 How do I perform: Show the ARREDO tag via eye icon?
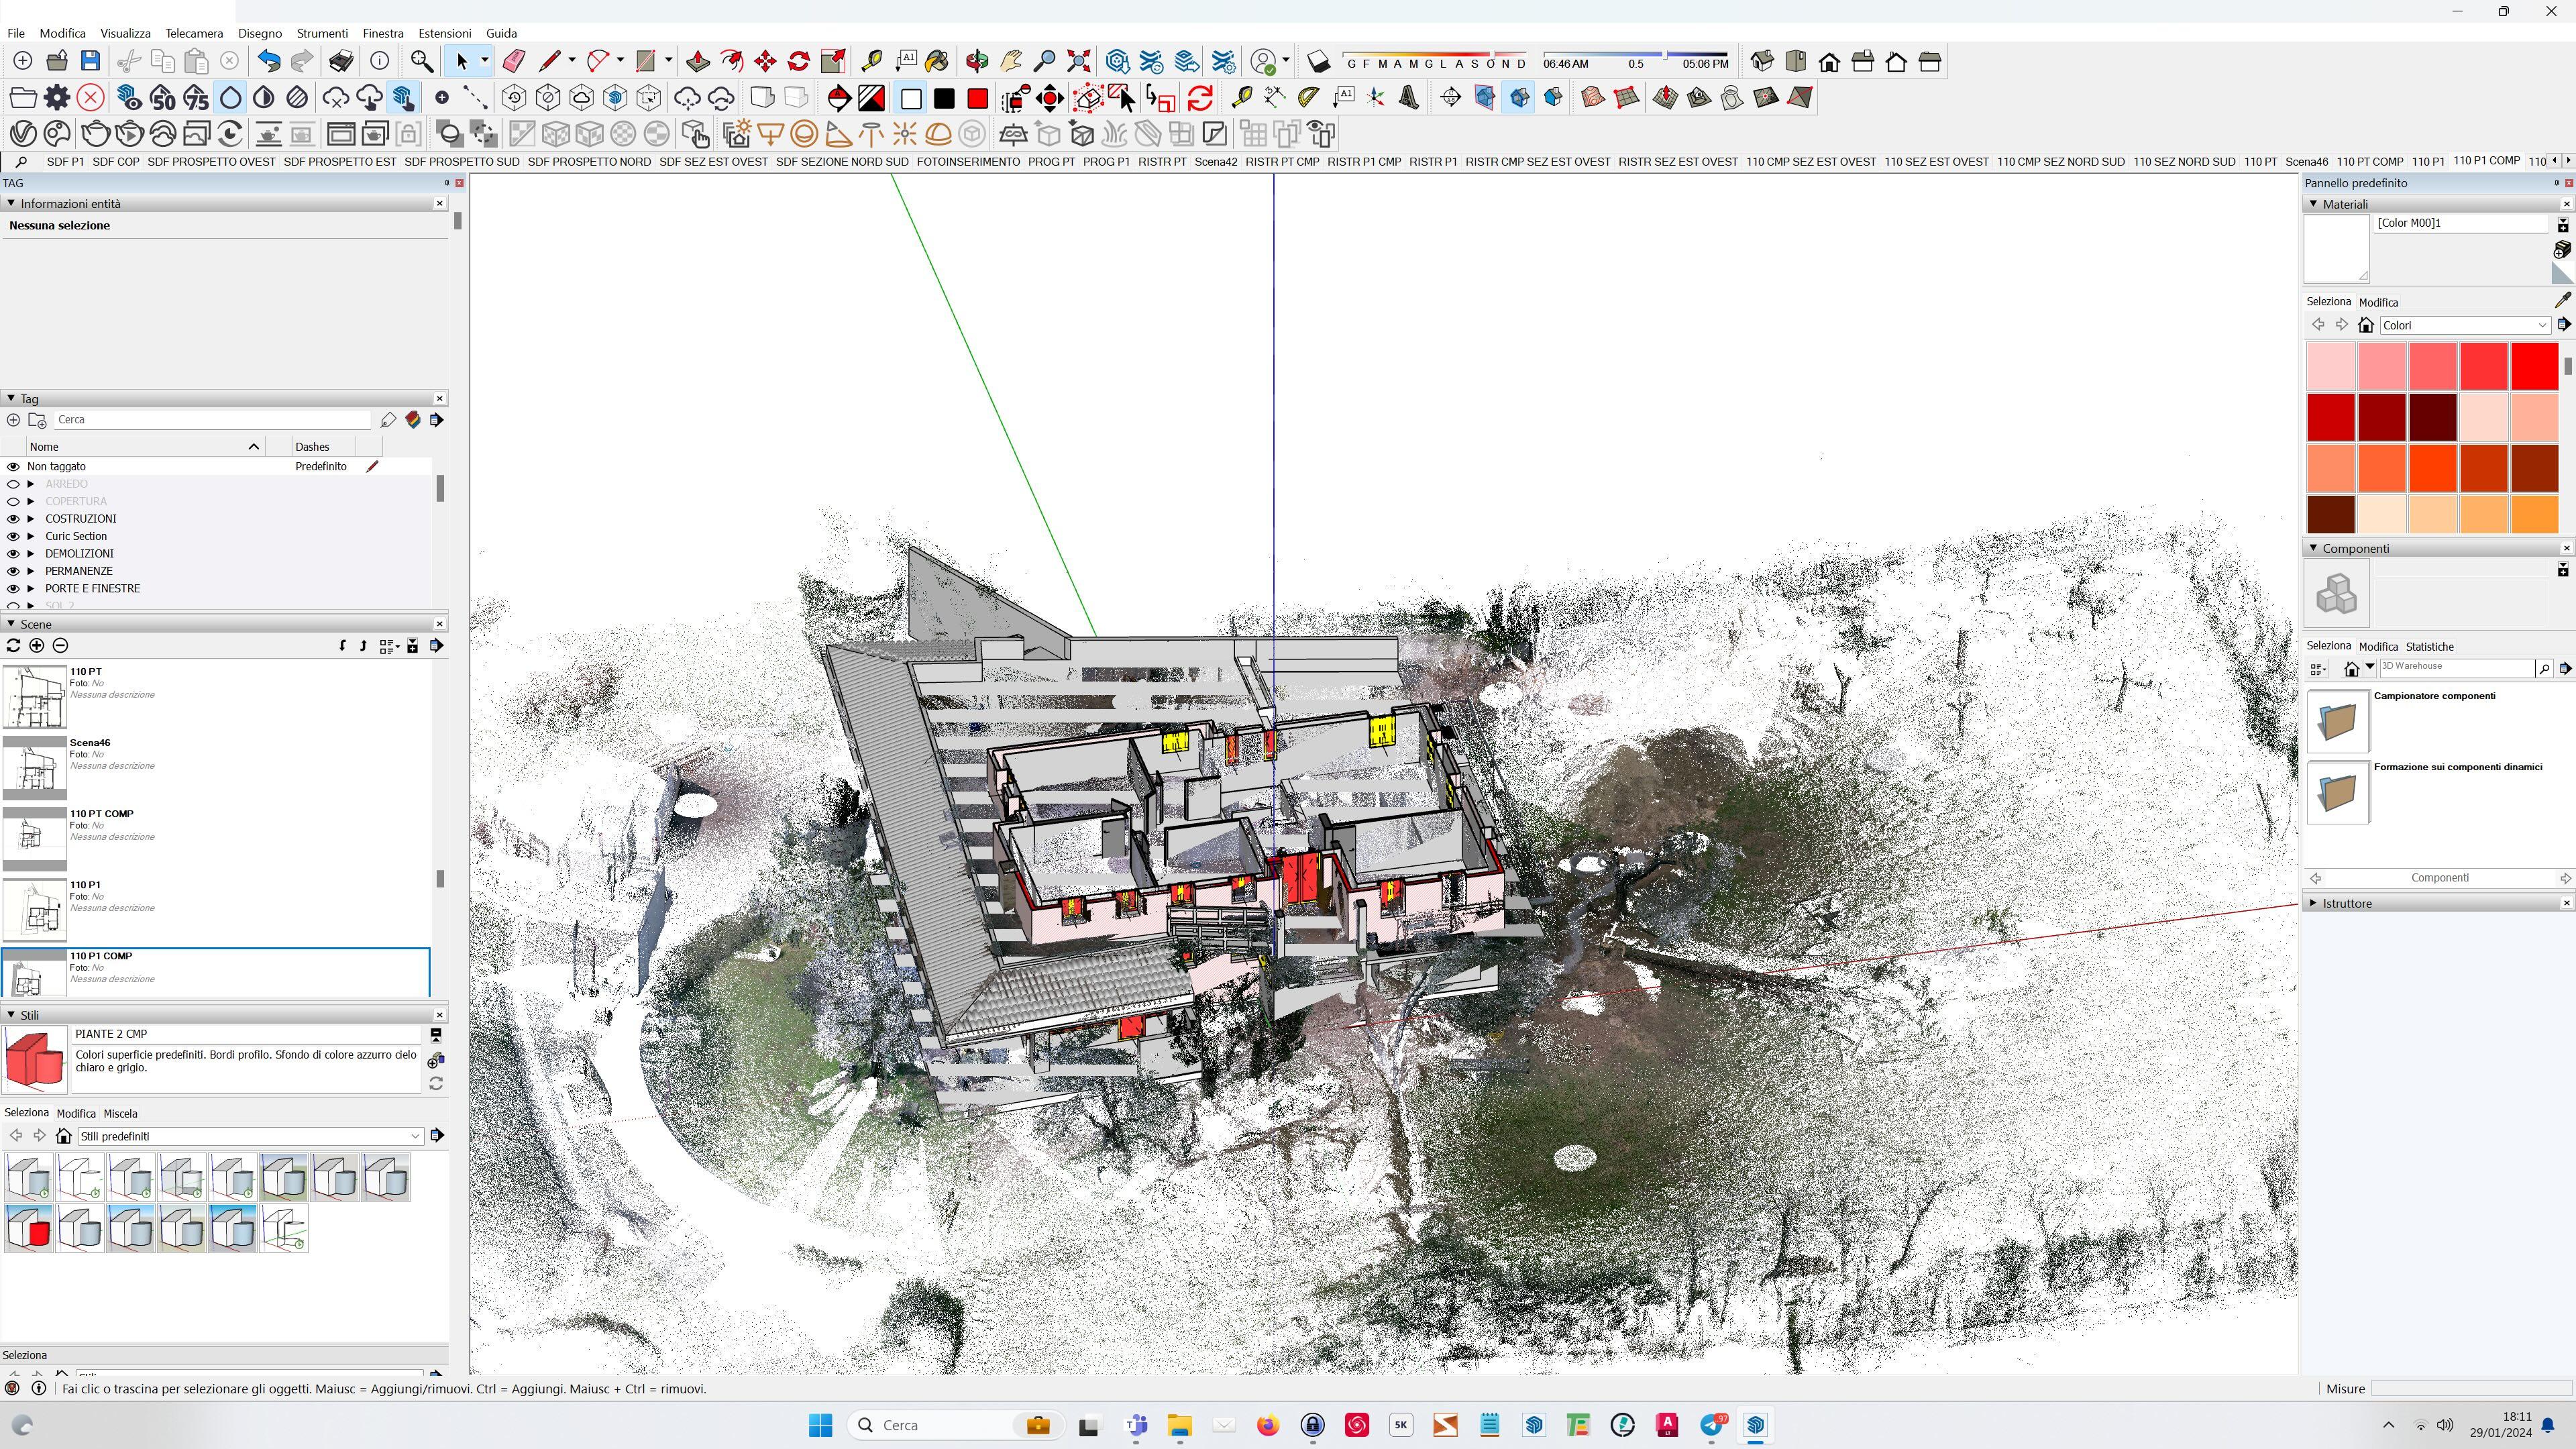point(13,484)
